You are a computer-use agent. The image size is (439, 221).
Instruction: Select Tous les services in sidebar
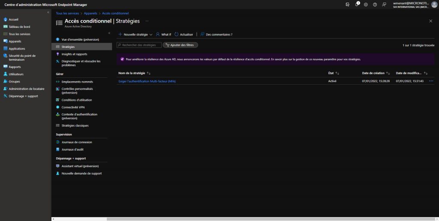pos(19,34)
